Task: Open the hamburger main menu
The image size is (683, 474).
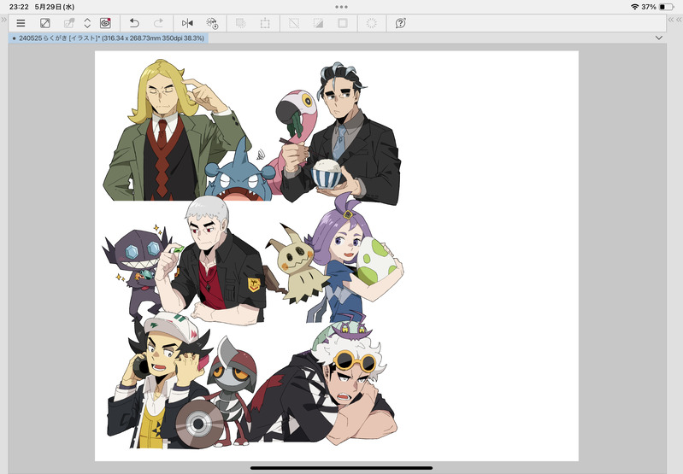Action: [21, 23]
